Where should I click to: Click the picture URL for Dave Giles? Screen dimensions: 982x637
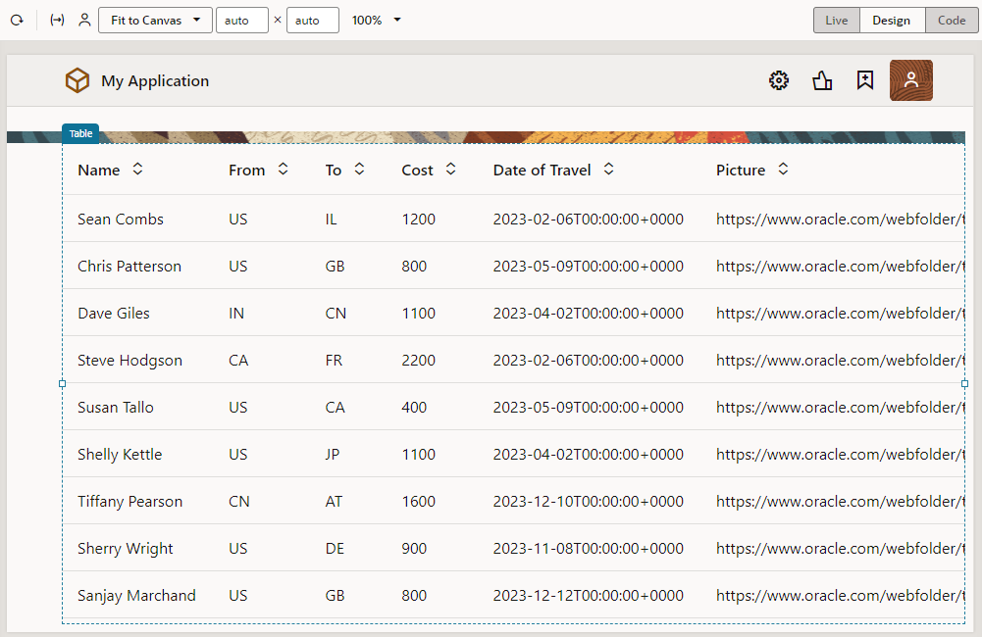(840, 313)
